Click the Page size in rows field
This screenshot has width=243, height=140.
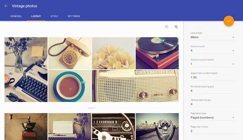[213, 131]
